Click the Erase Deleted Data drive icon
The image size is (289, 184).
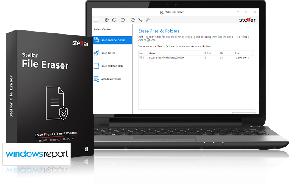(96, 66)
